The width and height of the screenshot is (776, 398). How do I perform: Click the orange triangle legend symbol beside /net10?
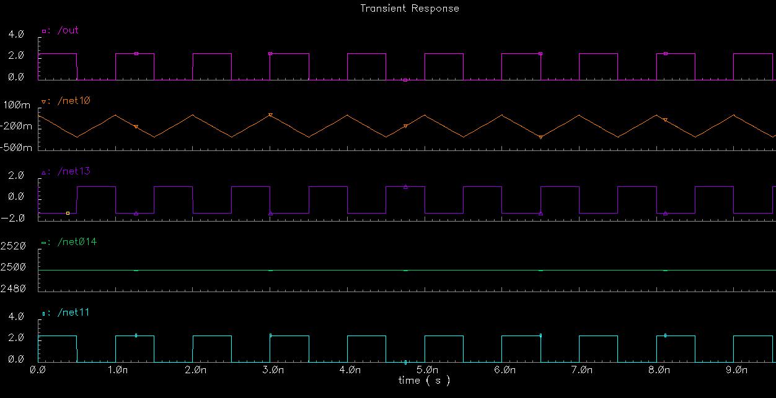click(43, 102)
